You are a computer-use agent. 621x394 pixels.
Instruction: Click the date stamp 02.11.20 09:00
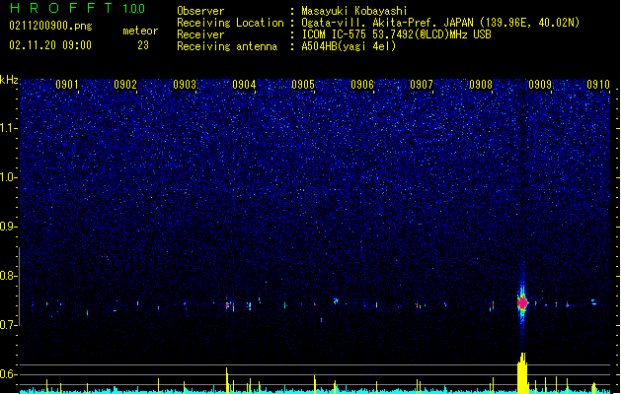pyautogui.click(x=50, y=45)
